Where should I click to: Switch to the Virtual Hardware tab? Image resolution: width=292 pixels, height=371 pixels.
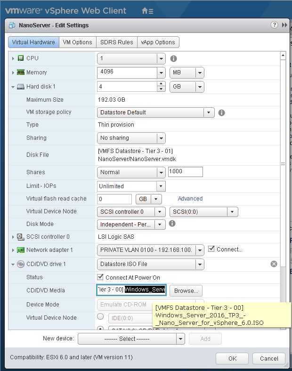pos(33,42)
